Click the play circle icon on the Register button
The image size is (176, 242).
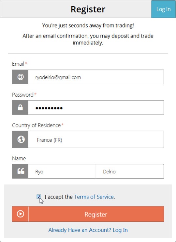click(20, 214)
